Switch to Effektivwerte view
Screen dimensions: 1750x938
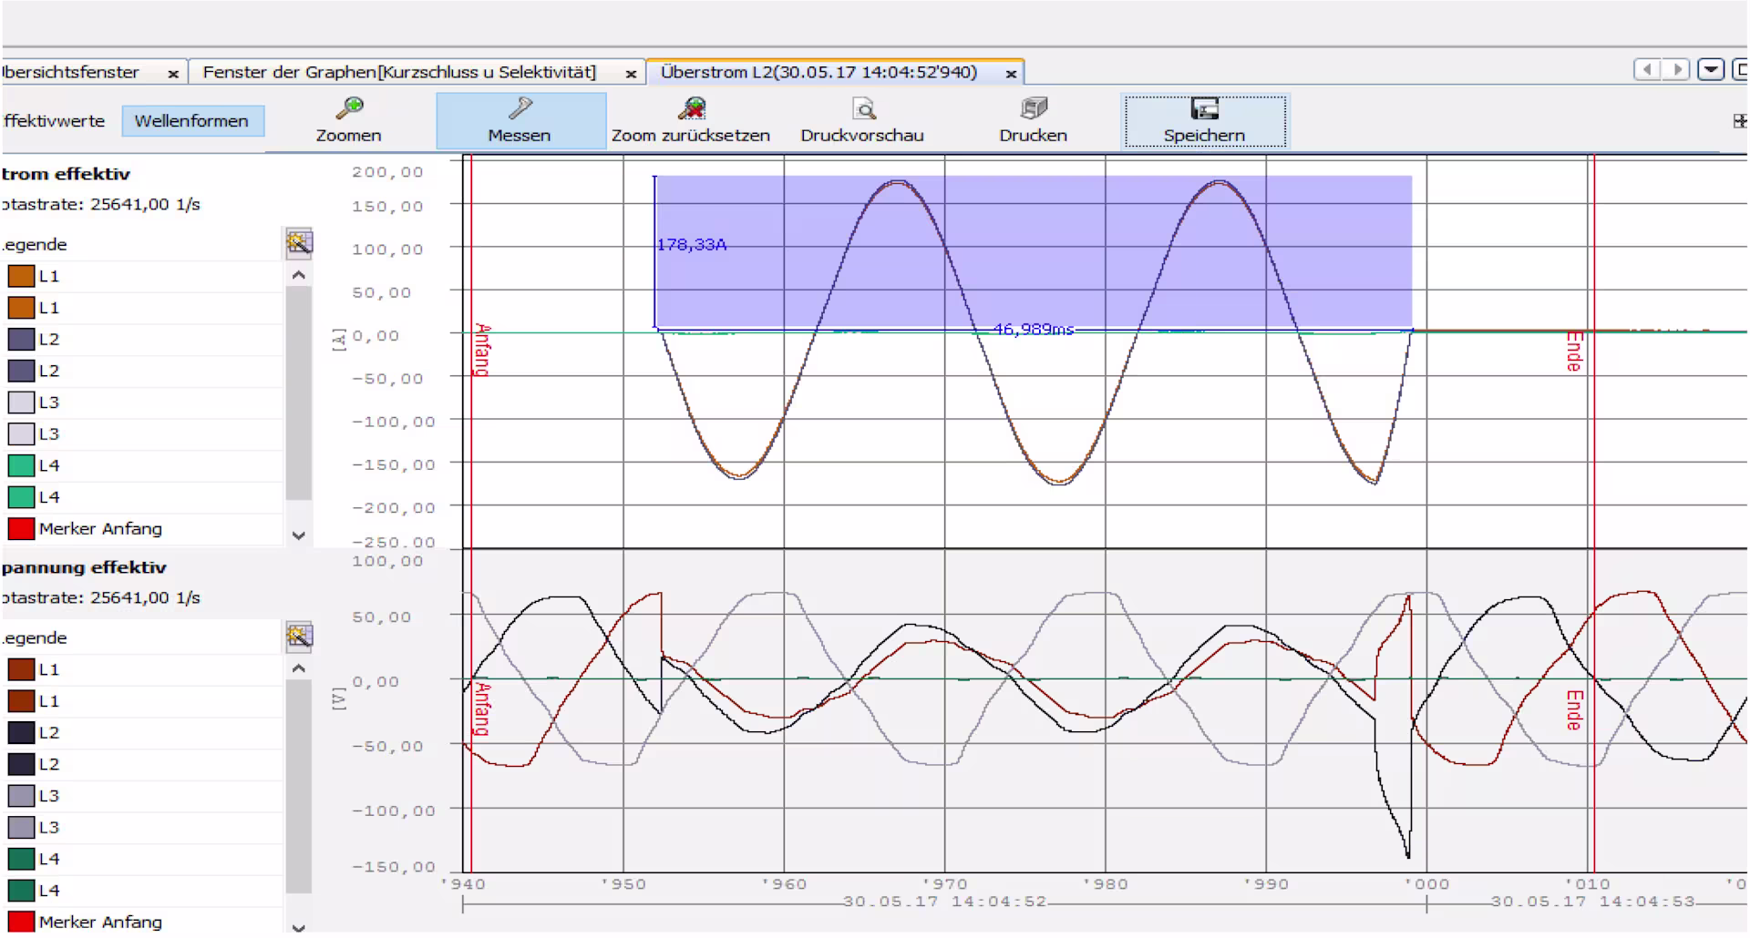pos(54,121)
